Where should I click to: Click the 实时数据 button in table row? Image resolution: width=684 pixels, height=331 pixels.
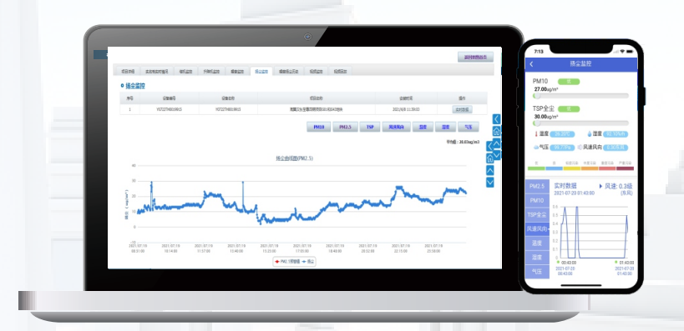point(462,109)
